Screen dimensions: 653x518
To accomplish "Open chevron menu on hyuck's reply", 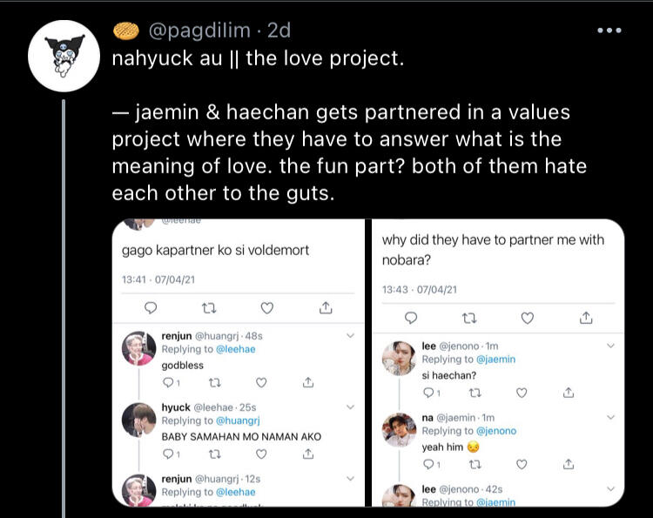I will point(351,407).
